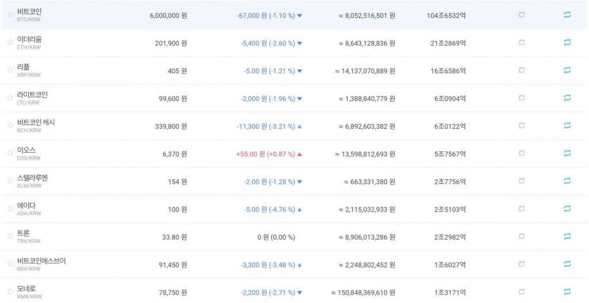The height and width of the screenshot is (303, 589).
Task: Open the chart icon for 비트코인에스브이
Action: [x=521, y=264]
